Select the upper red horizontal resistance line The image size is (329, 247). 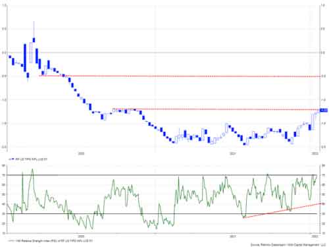pyautogui.click(x=180, y=76)
